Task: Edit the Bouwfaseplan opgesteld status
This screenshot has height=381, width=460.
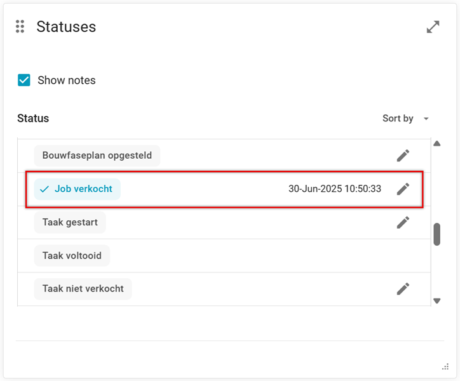Action: tap(403, 156)
